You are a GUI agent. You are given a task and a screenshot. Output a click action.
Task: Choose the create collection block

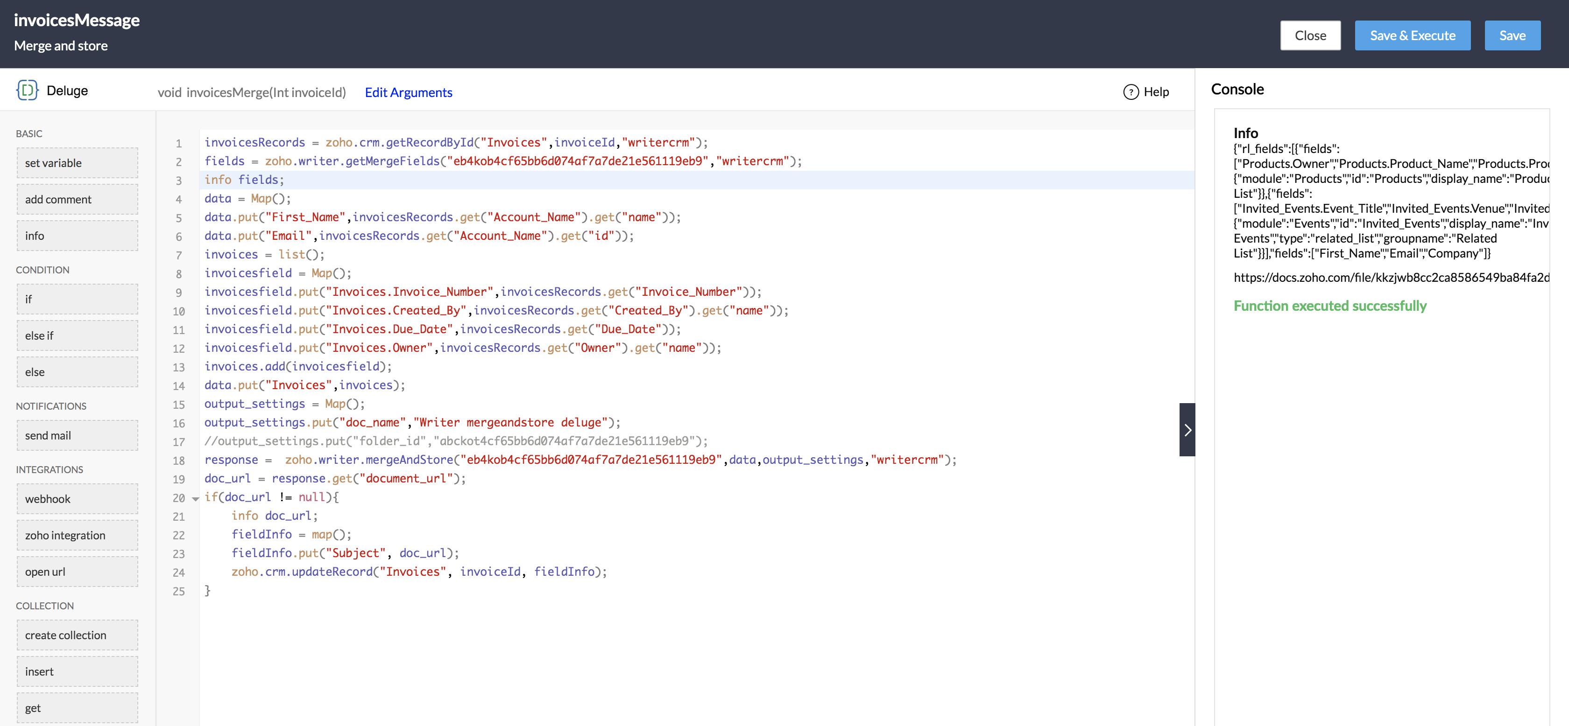point(78,635)
